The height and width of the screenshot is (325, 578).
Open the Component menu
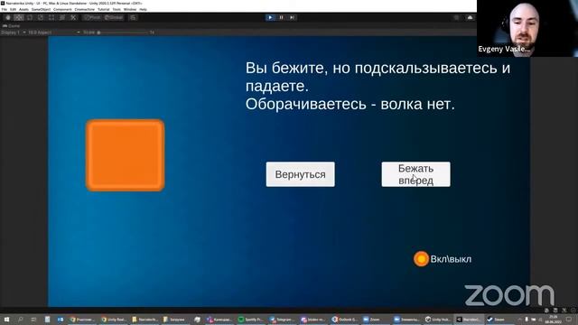click(62, 9)
